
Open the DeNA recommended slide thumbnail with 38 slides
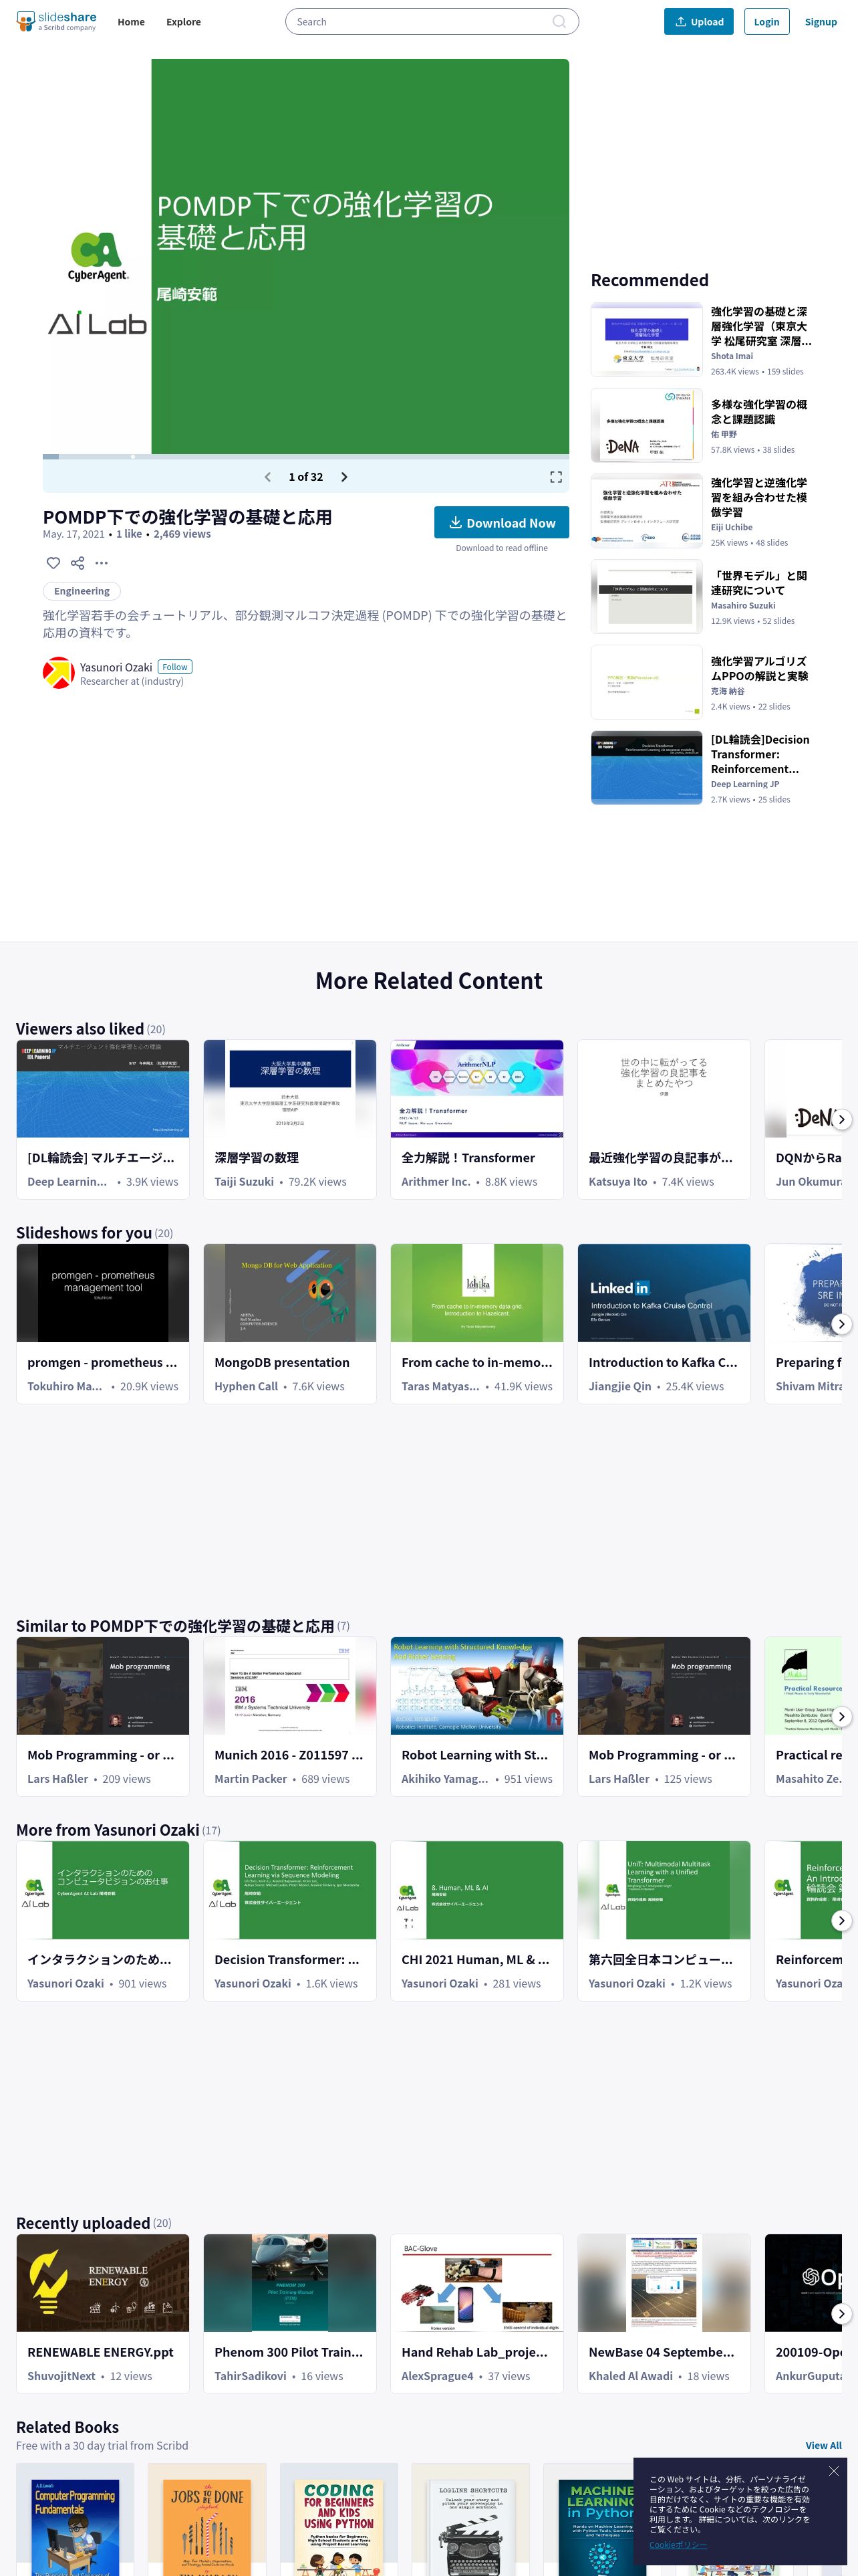646,426
